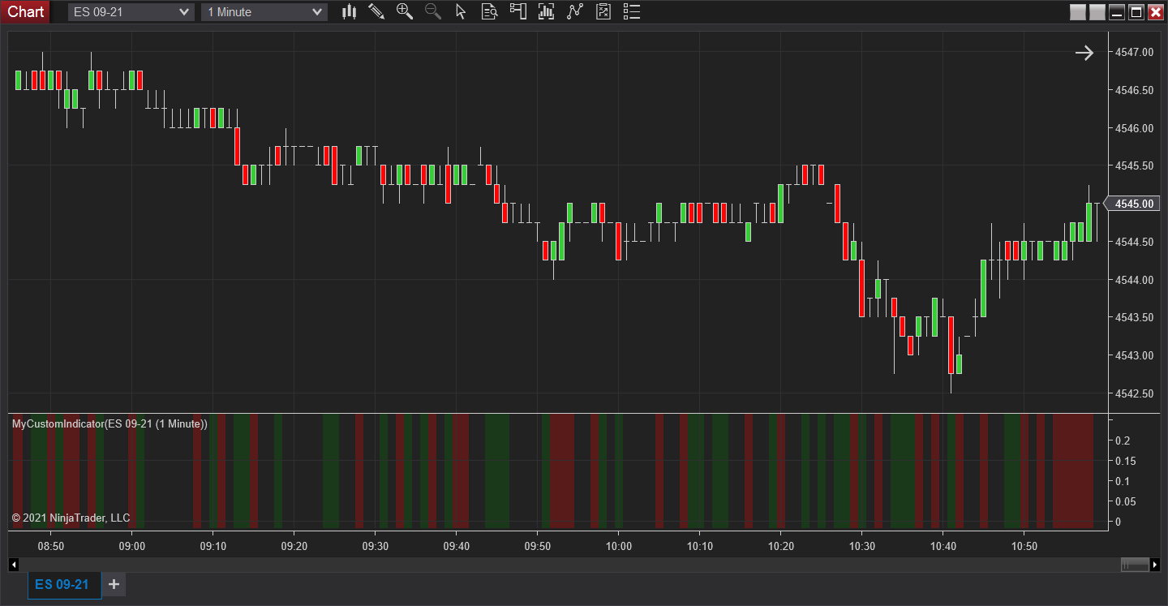The height and width of the screenshot is (606, 1168).
Task: Click the zoom out magnifier
Action: click(x=433, y=11)
